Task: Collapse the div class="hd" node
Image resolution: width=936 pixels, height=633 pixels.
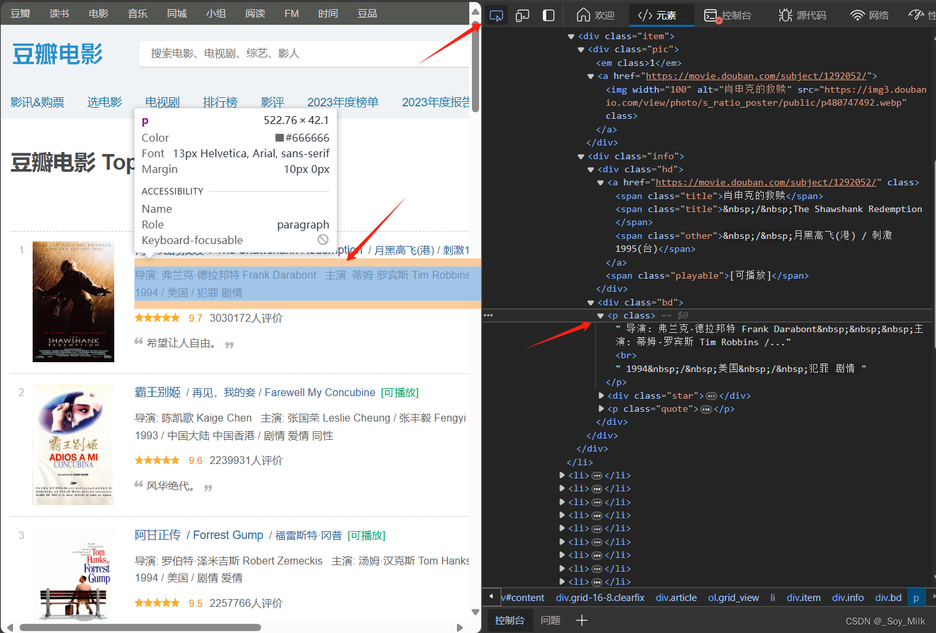Action: coord(591,170)
